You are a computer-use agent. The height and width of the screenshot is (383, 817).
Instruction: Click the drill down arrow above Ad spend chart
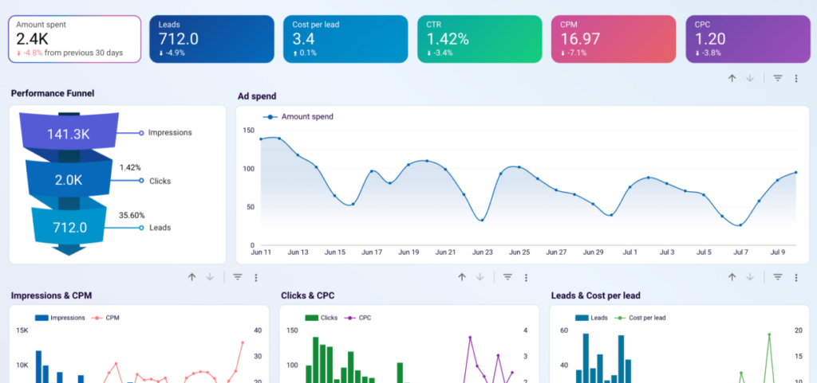(750, 78)
